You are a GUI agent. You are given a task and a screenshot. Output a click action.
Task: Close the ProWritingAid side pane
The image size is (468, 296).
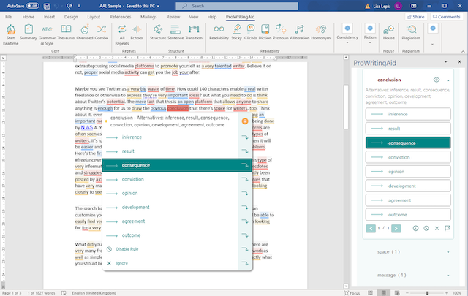[x=459, y=62]
